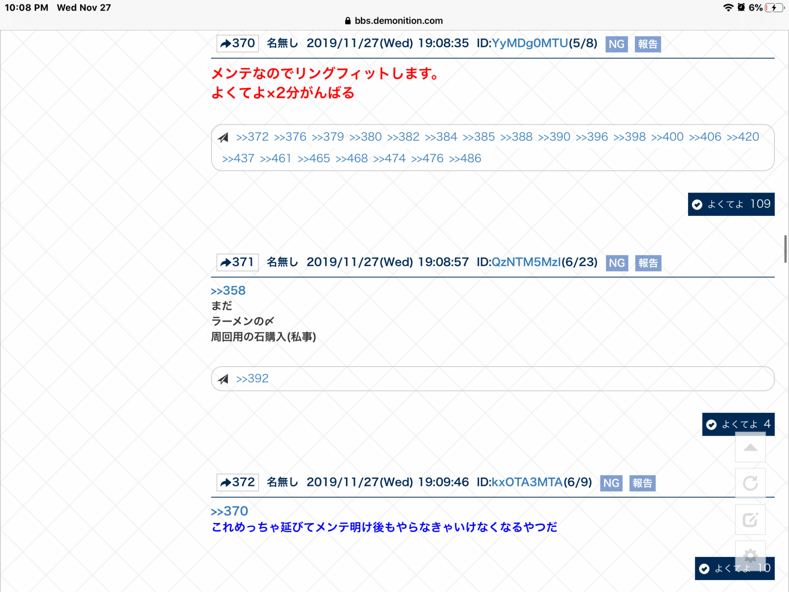Screen dimensions: 789x592
Task: Tap the reload page icon
Action: click(750, 483)
